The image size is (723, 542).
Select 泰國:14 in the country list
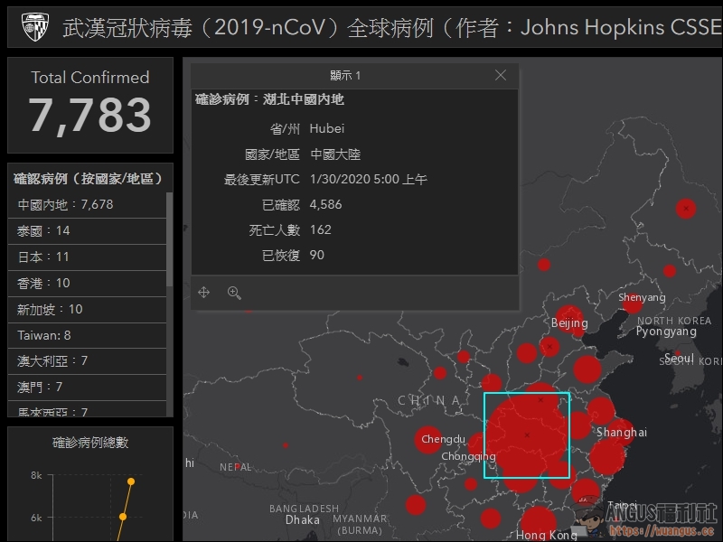click(87, 231)
